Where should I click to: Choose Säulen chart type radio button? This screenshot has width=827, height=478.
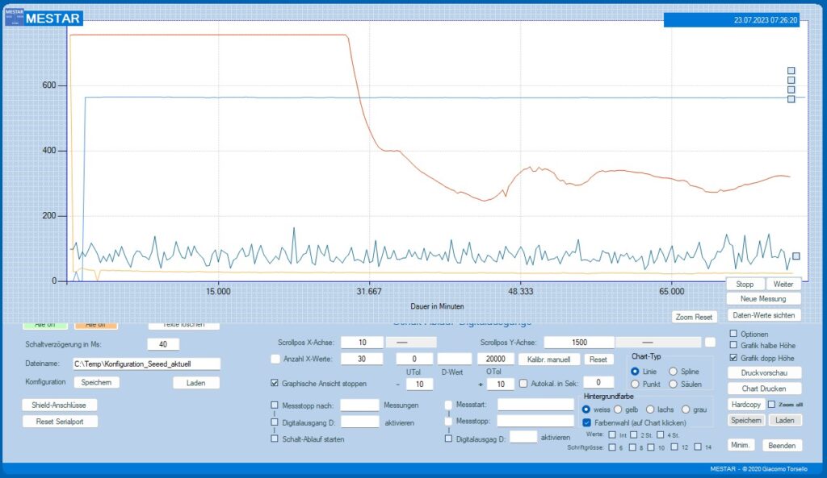tap(674, 384)
